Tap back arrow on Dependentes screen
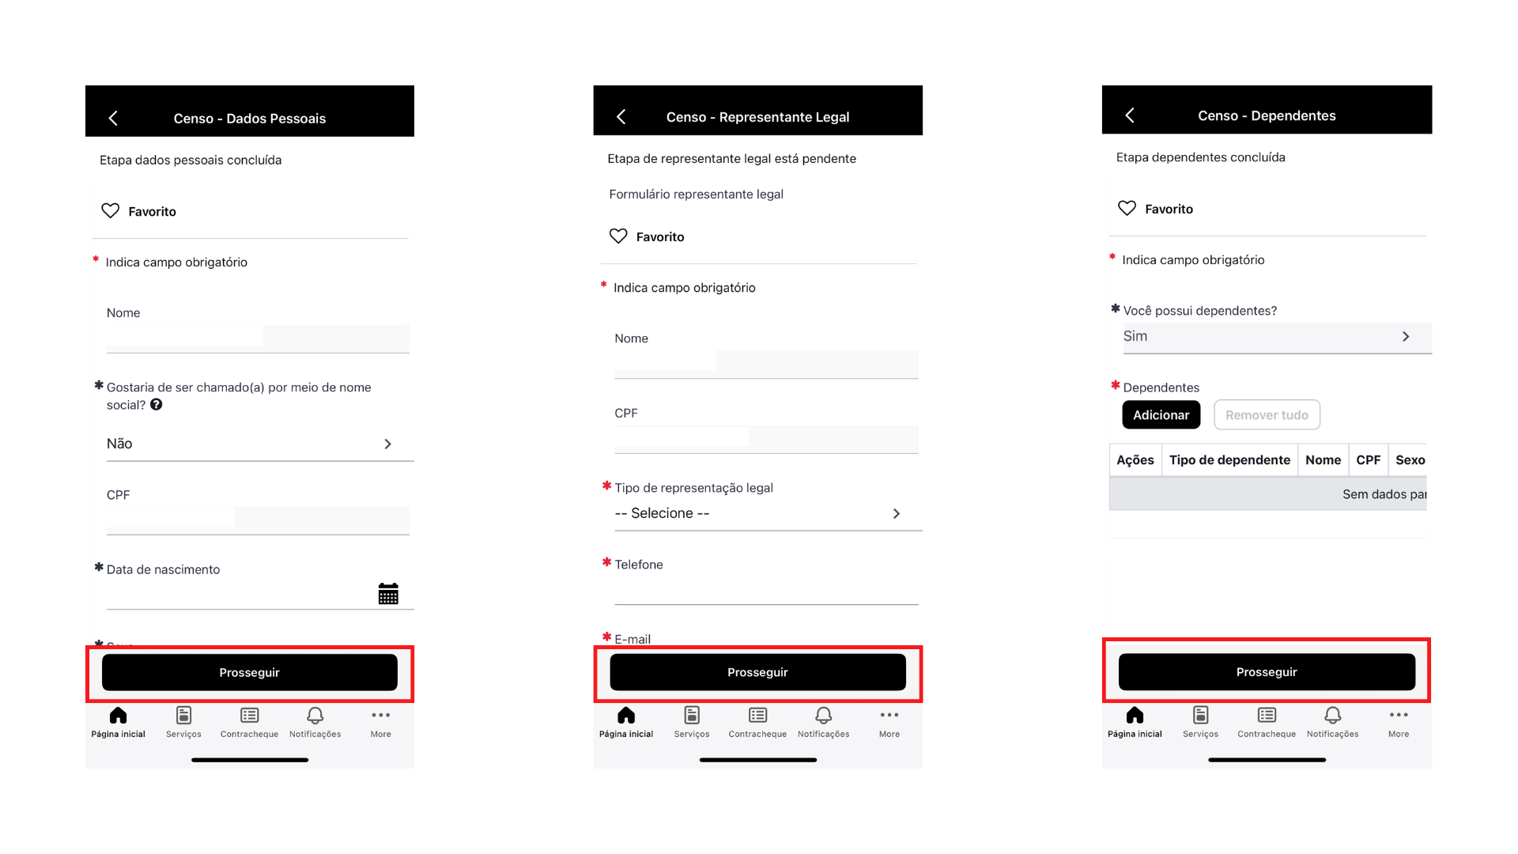 (1130, 115)
